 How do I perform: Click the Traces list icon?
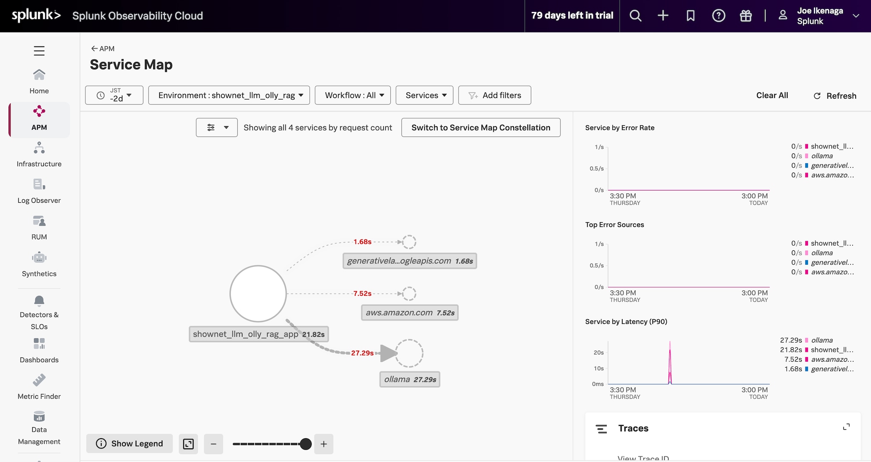point(601,429)
